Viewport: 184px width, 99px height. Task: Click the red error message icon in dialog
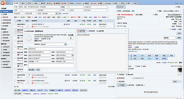[x=78, y=31]
